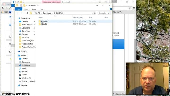Open Chrome hamburger menu
170x96 pixels.
pyautogui.click(x=134, y=8)
